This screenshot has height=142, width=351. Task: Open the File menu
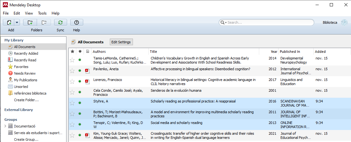click(6, 13)
